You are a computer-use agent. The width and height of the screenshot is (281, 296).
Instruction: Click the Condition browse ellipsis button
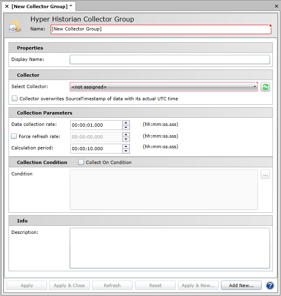tap(266, 175)
